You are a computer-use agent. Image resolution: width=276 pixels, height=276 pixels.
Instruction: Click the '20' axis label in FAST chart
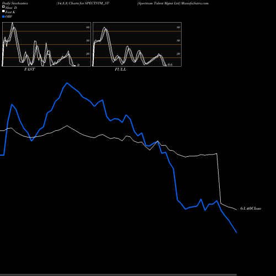(88, 54)
